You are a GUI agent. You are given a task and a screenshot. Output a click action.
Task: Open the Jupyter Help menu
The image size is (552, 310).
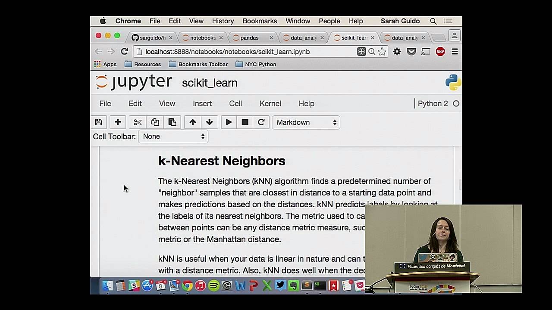(x=307, y=104)
